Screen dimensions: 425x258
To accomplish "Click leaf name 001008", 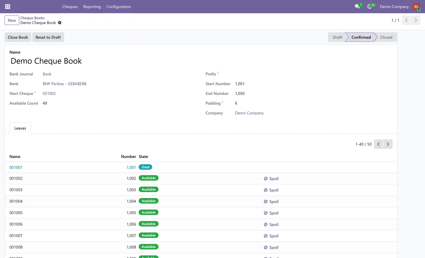I will click(x=16, y=247).
